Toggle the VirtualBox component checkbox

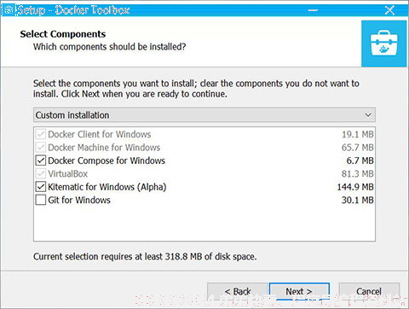[x=41, y=173]
